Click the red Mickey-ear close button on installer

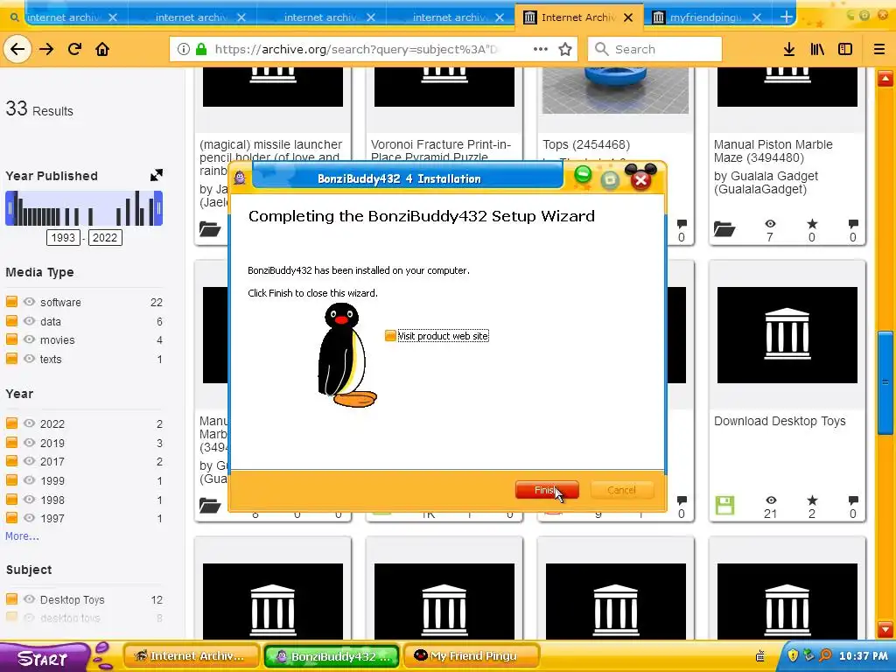click(x=640, y=178)
